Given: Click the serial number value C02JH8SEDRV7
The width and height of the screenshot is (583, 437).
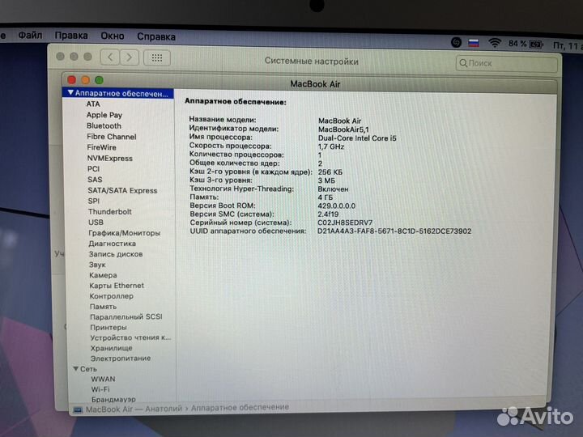Looking at the screenshot, I should click(345, 223).
